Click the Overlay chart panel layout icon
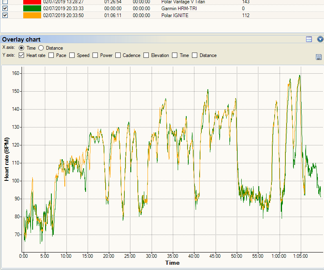Image resolution: width=324 pixels, height=270 pixels. (309, 39)
